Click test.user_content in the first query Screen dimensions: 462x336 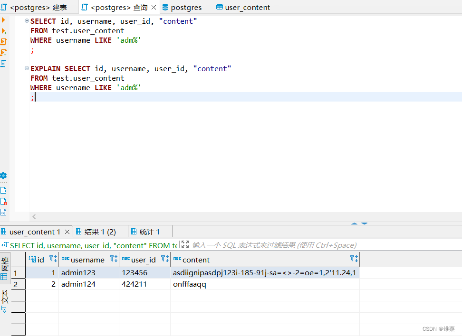[x=88, y=30]
